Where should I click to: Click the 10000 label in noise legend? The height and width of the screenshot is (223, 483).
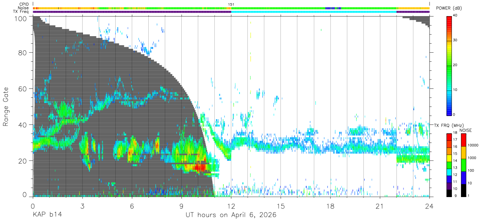tap(473, 145)
